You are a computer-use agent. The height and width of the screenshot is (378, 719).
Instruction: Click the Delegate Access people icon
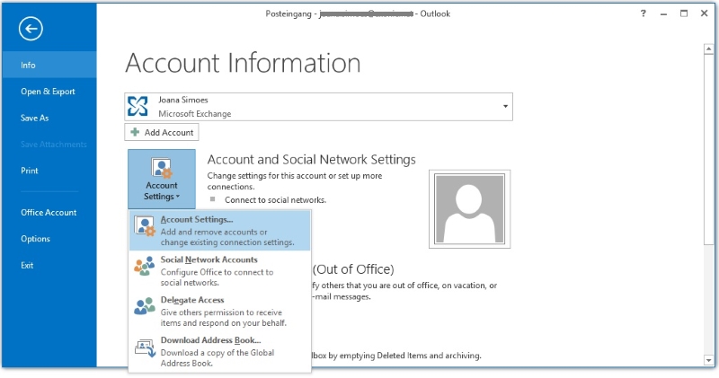145,306
